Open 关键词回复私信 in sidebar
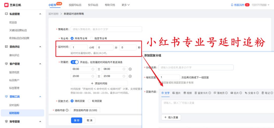 [x=18, y=30]
